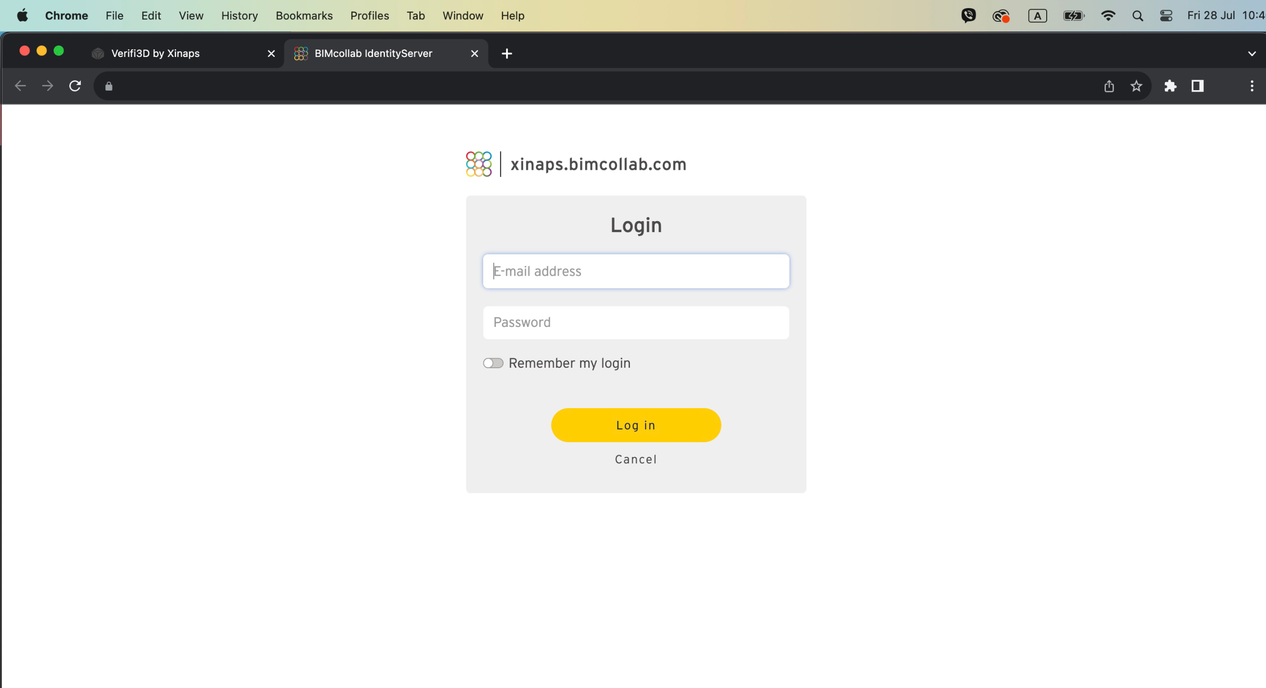
Task: Click the Login heading
Action: (636, 225)
